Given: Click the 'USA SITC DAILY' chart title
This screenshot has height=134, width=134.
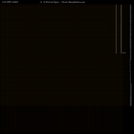Looking at the screenshot, I should click(10, 2).
